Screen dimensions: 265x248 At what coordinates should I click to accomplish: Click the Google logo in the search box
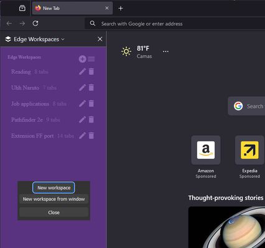tap(238, 106)
